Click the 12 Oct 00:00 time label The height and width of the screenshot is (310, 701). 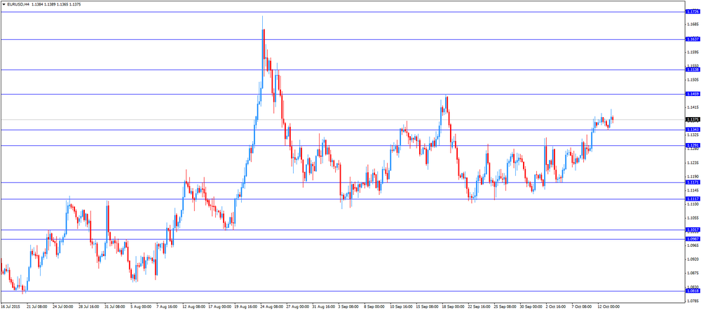608,307
